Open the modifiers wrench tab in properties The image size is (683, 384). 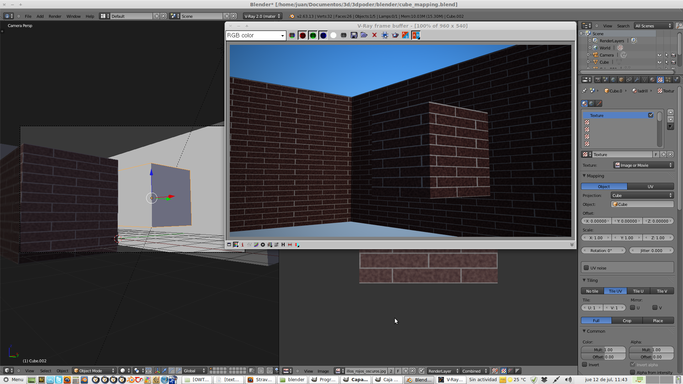[x=637, y=80]
